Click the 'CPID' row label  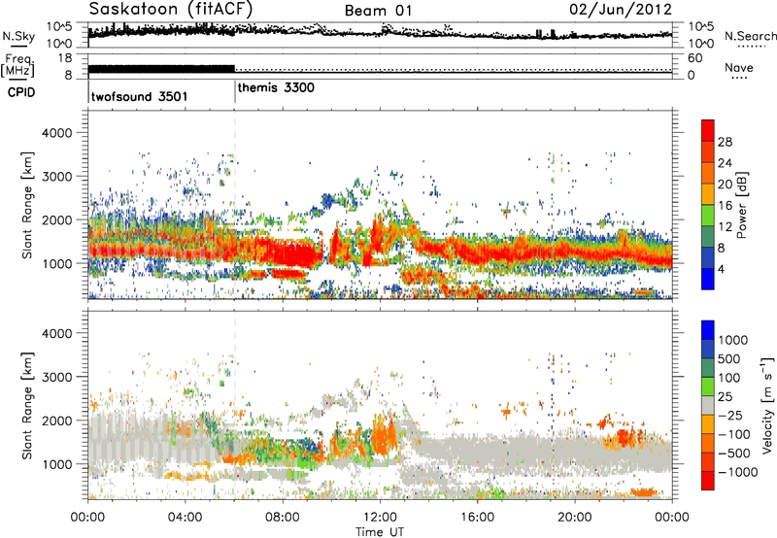click(x=21, y=92)
